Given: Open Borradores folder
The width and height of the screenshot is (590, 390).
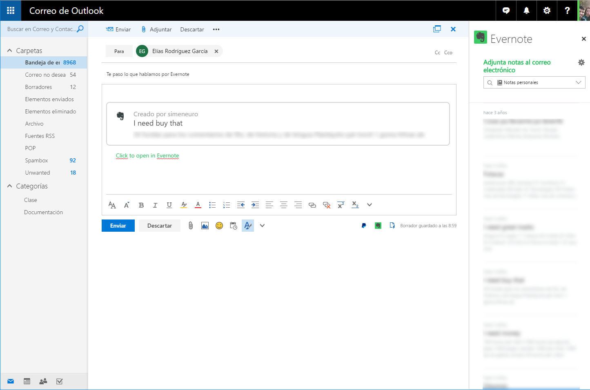Looking at the screenshot, I should click(x=44, y=87).
